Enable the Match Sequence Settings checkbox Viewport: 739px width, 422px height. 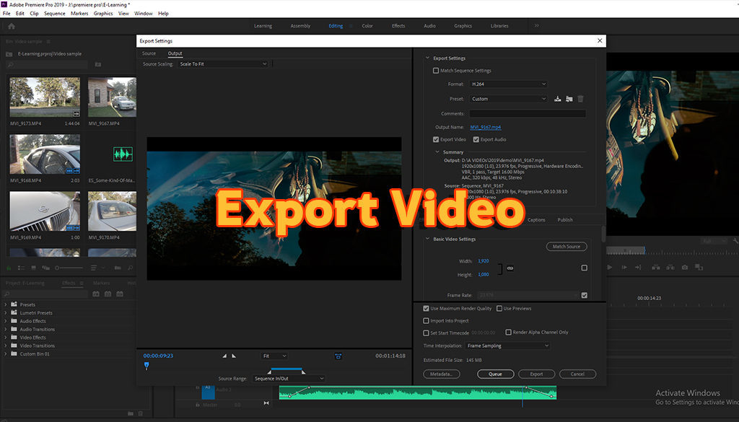tap(435, 71)
